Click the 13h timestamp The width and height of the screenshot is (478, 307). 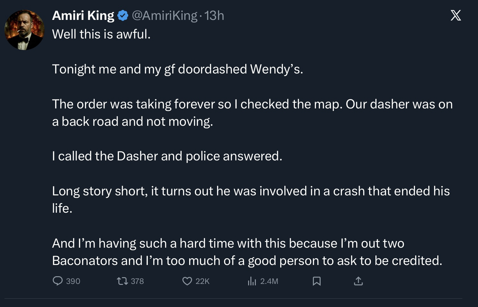tap(214, 15)
